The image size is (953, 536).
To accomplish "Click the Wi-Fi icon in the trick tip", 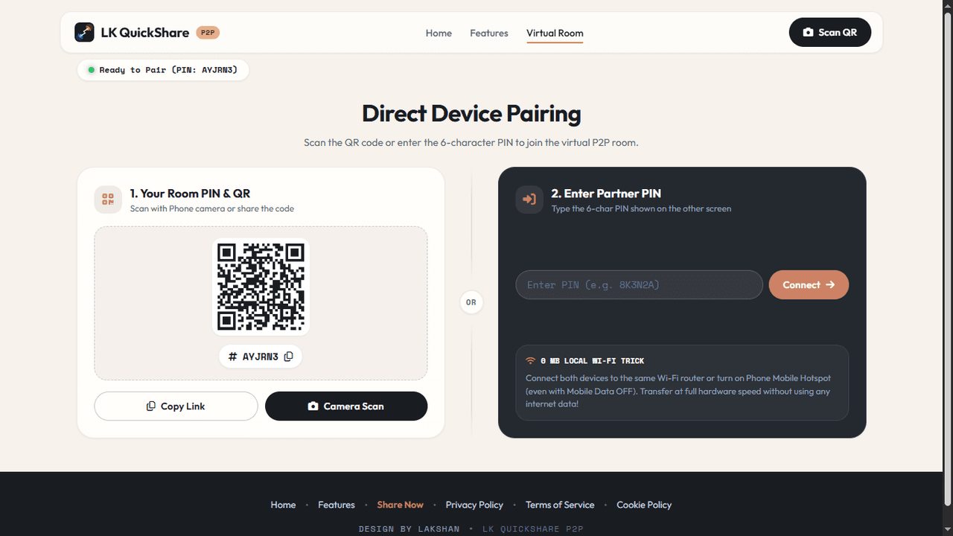I will tap(531, 361).
